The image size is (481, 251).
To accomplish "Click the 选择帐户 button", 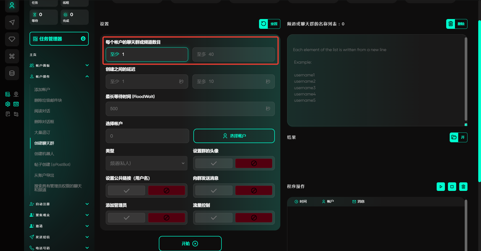I will pos(234,136).
